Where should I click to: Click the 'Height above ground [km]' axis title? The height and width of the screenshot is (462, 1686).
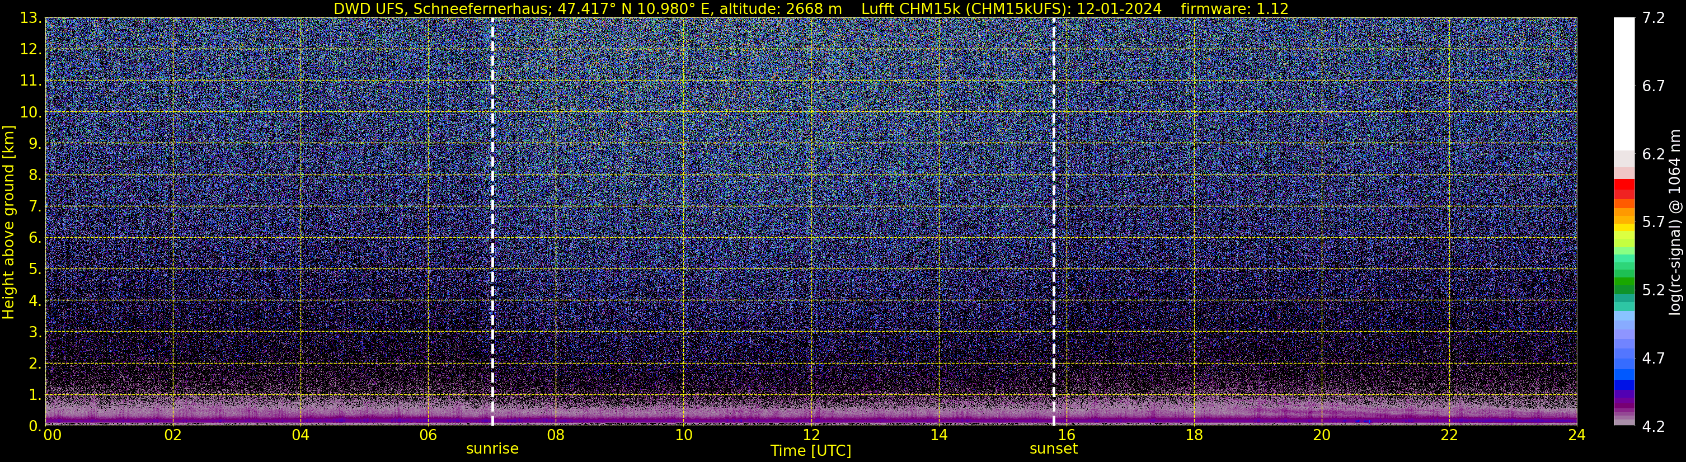8,222
